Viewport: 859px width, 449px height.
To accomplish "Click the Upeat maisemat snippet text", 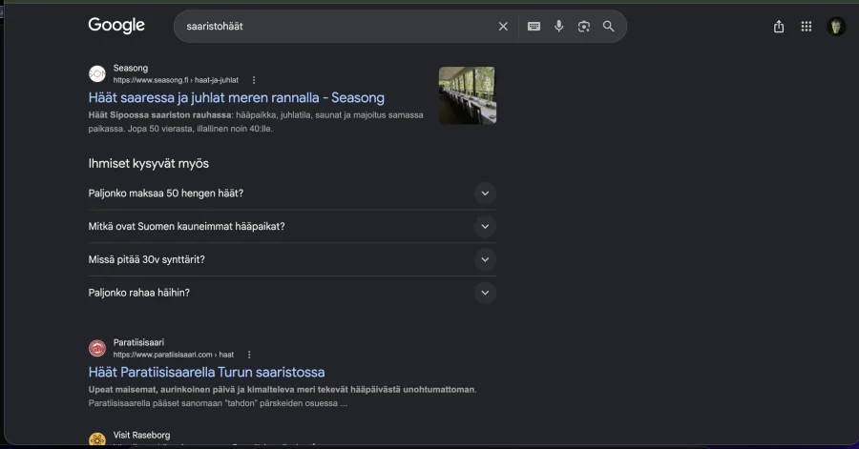I will pyautogui.click(x=283, y=397).
